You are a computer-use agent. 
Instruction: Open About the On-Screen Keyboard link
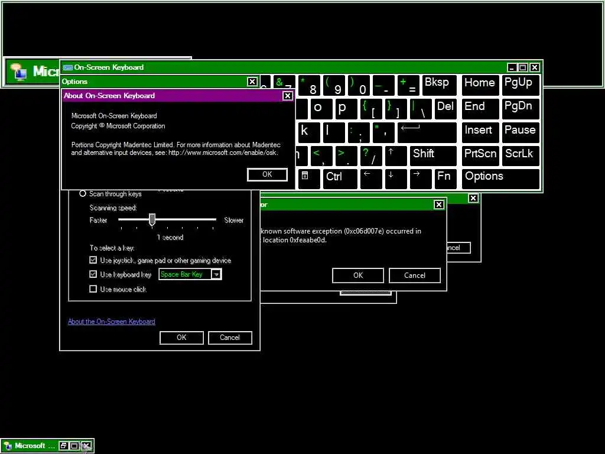click(x=112, y=322)
